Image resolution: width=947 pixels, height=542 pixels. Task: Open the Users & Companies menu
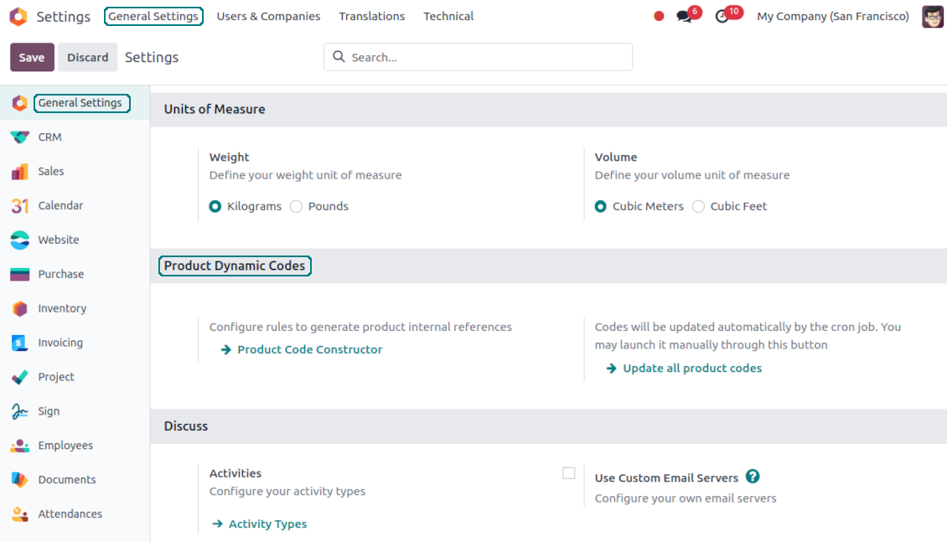(x=268, y=17)
